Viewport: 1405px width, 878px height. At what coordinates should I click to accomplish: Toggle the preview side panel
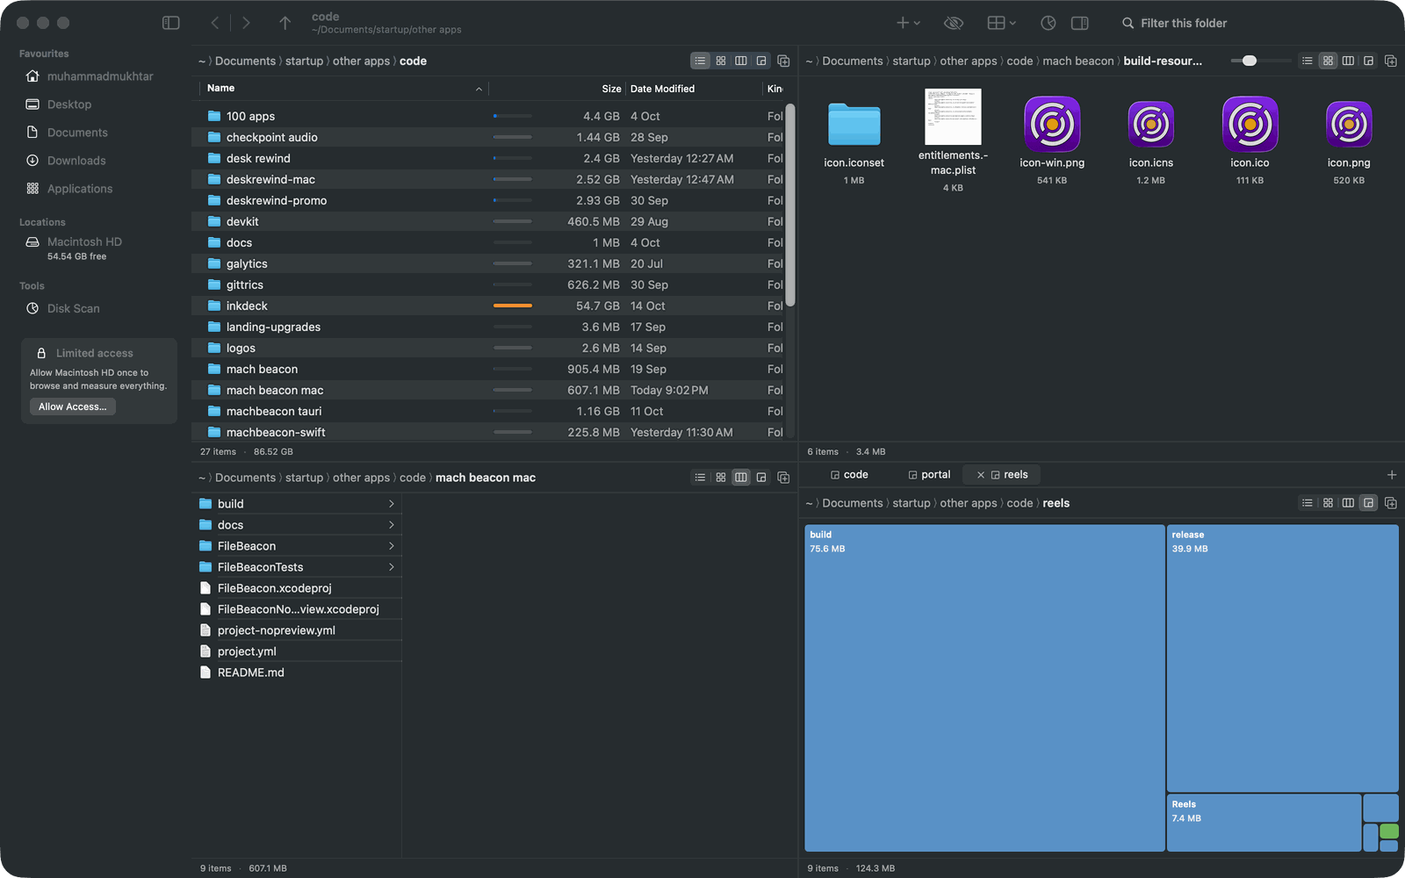pos(1080,23)
